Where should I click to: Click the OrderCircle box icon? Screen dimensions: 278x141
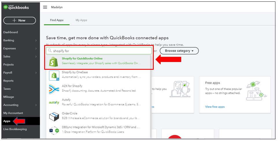click(x=54, y=116)
